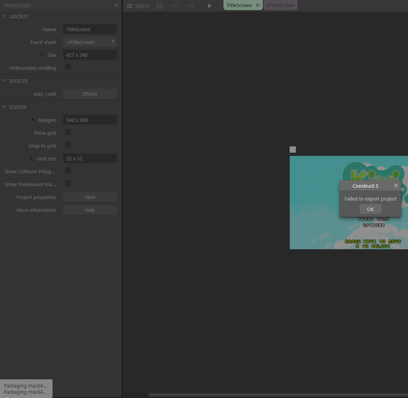Redo the last action
Screen dimensions: 408x398
190,6
